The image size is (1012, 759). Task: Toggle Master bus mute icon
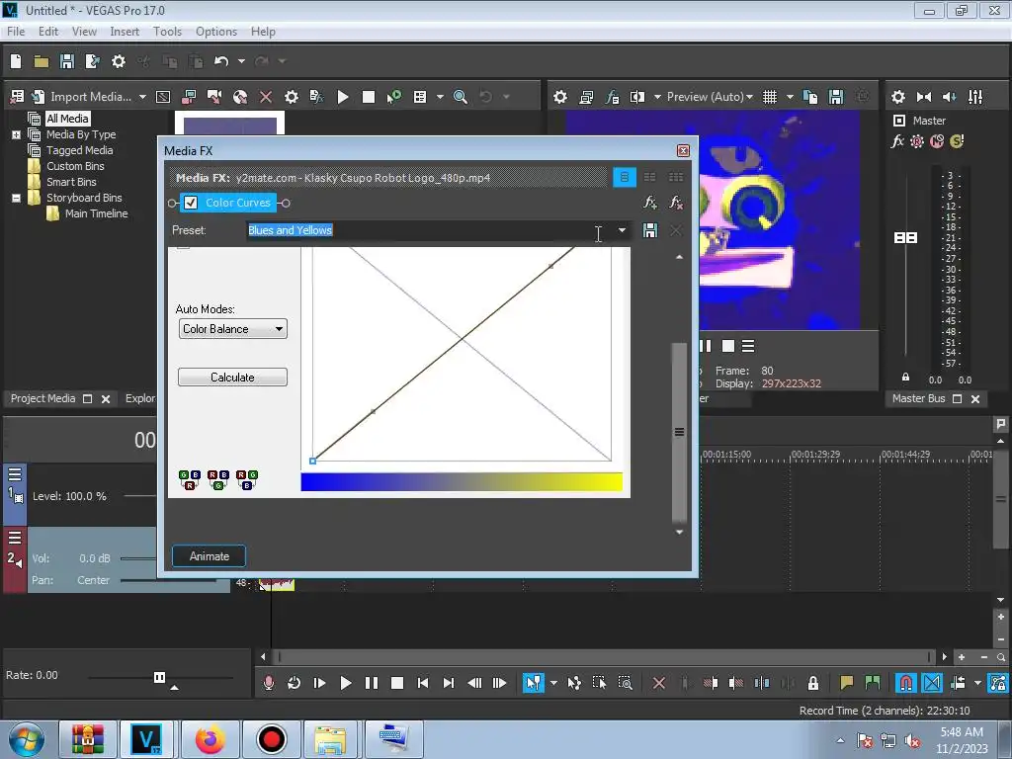(x=937, y=141)
